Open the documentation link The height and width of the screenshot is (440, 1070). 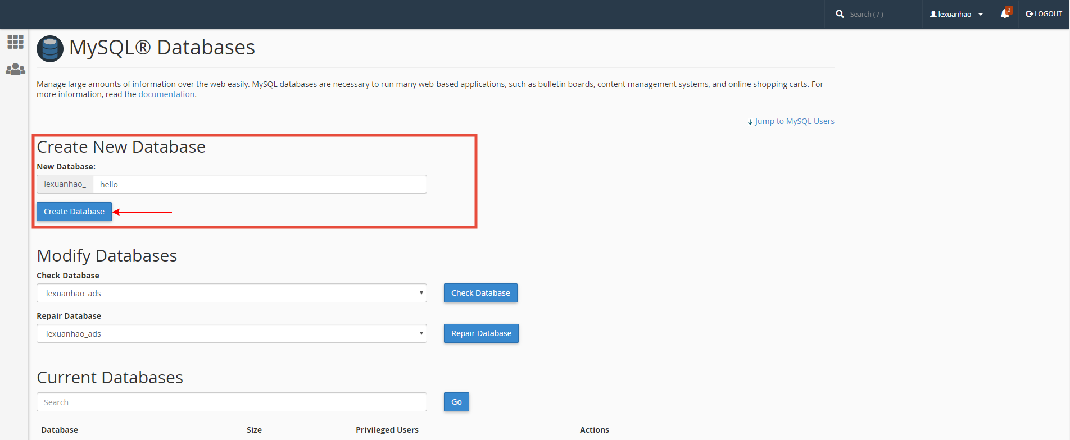pos(166,94)
